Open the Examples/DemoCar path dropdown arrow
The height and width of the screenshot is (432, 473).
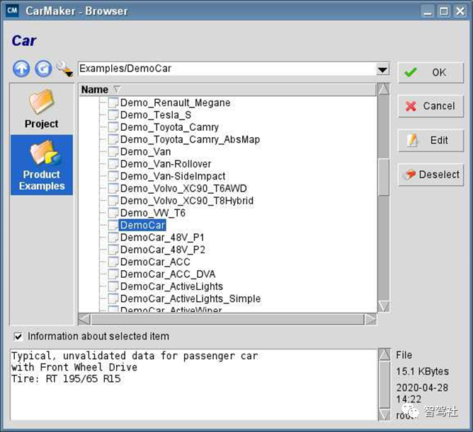[382, 70]
